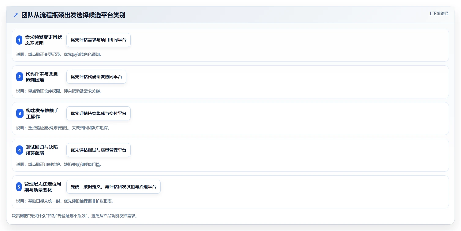The width and height of the screenshot is (461, 231).
Task: Select step badge number 1
Action: (x=19, y=40)
